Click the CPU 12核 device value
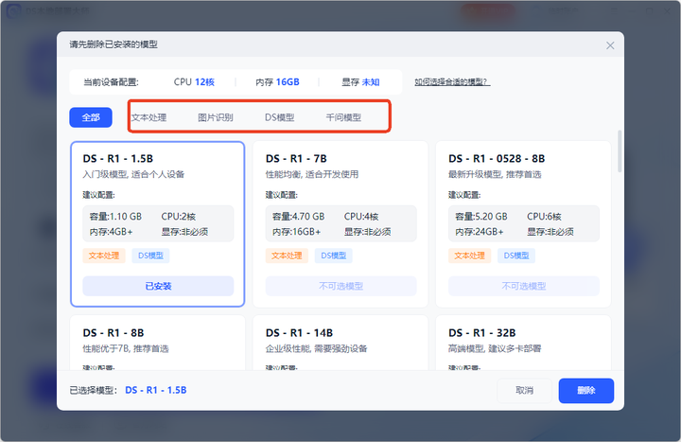 194,81
